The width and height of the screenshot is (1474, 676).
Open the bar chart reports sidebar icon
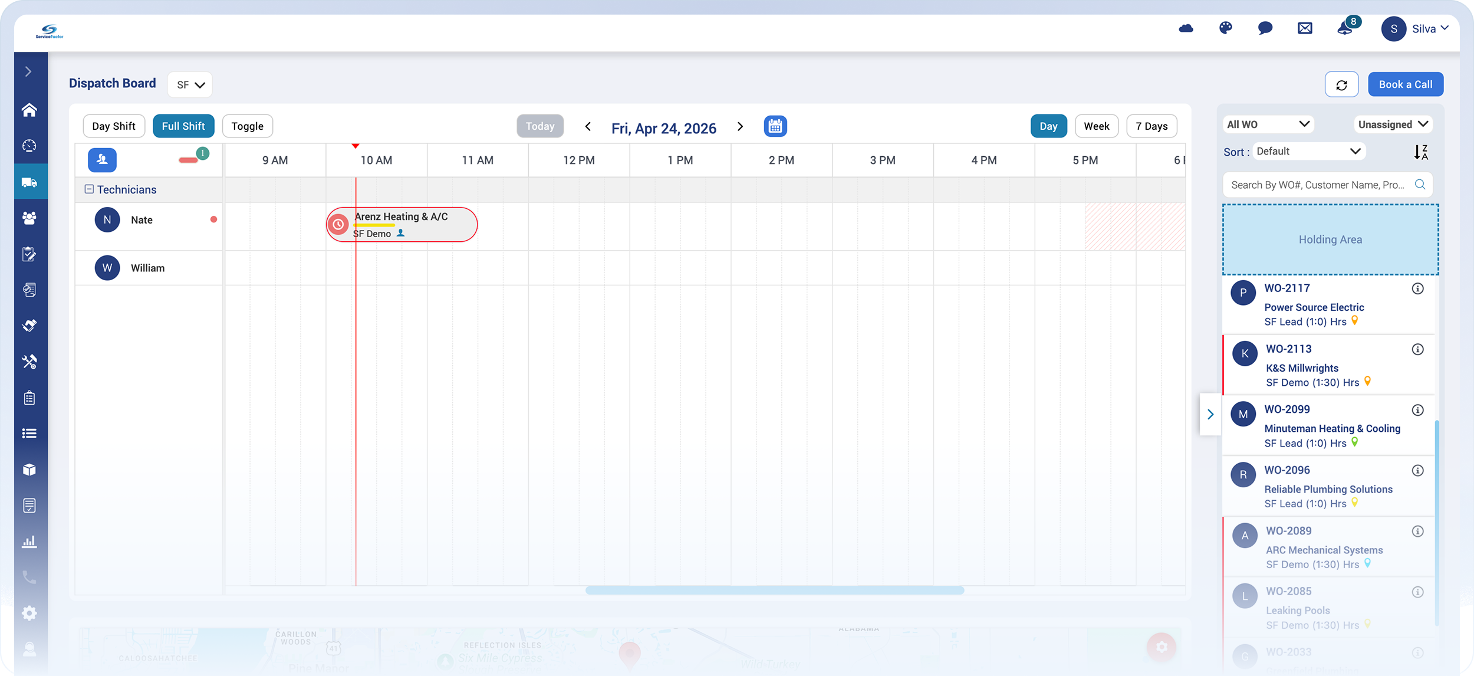[29, 542]
